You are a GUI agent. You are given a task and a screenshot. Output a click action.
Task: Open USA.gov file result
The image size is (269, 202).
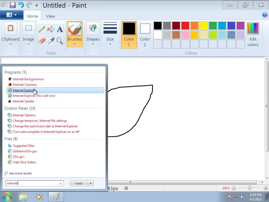coord(19,157)
